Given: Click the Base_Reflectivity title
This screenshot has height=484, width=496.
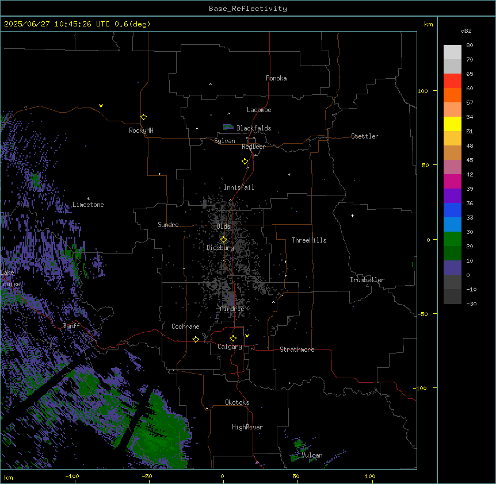Looking at the screenshot, I should pyautogui.click(x=248, y=9).
